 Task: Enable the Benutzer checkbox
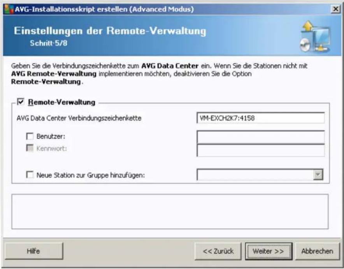[x=30, y=136]
